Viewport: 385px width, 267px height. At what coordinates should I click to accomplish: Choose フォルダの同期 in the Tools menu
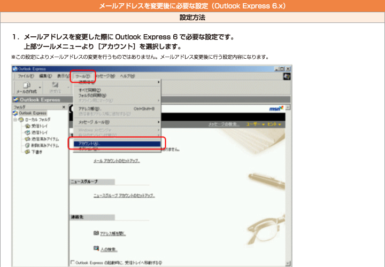click(117, 96)
